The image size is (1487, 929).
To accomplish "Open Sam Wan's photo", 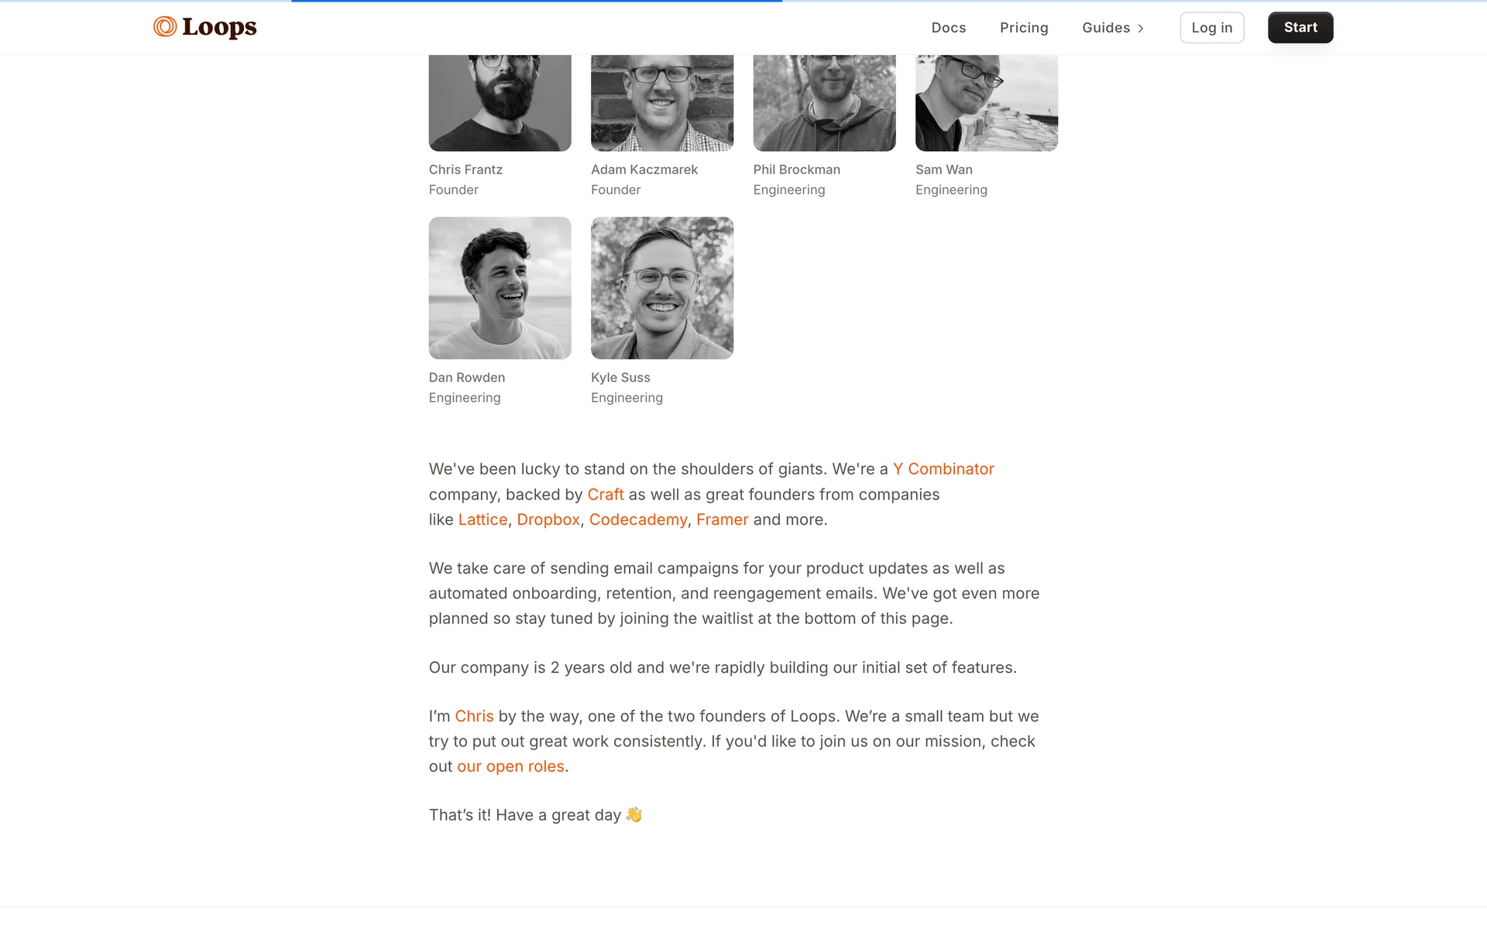I will (987, 103).
